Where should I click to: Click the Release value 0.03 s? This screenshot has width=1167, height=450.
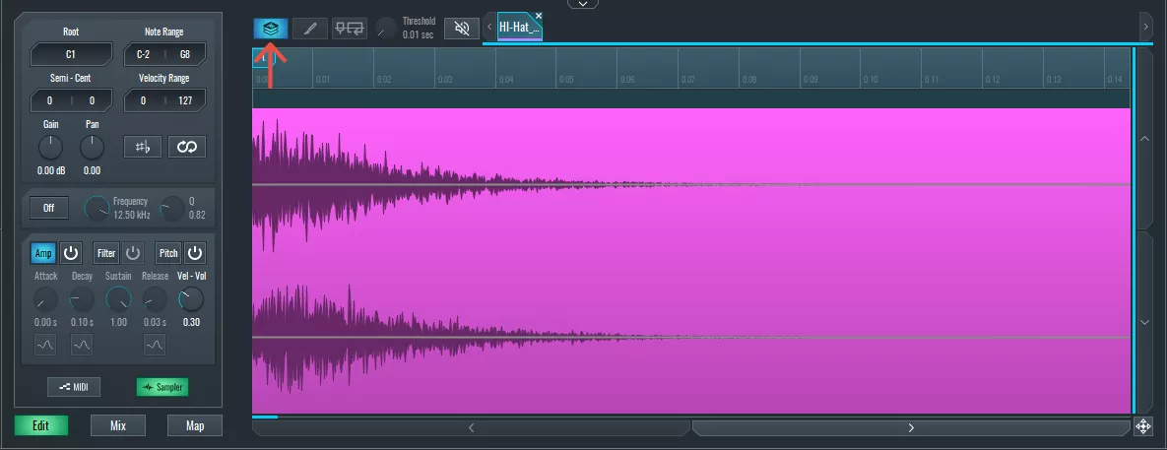[x=155, y=322]
